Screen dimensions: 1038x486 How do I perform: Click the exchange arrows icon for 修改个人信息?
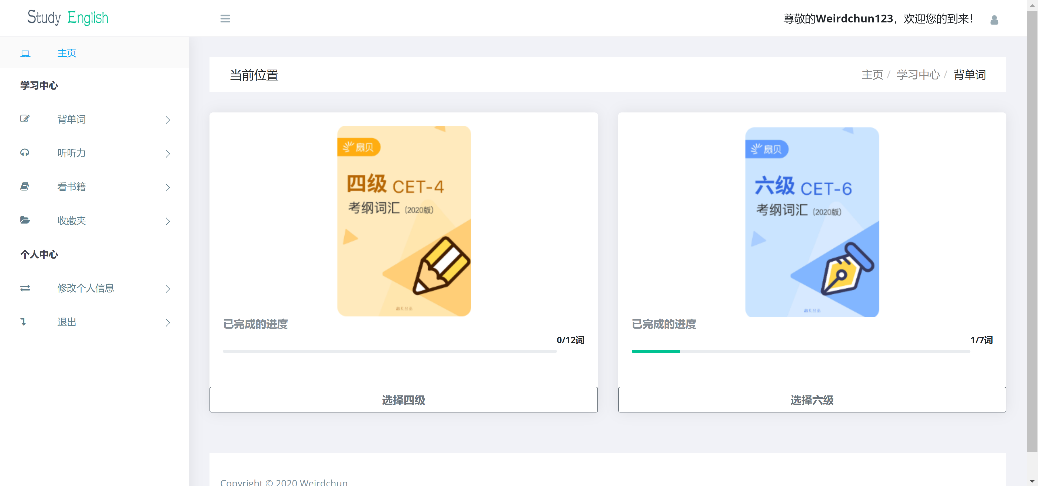click(25, 288)
